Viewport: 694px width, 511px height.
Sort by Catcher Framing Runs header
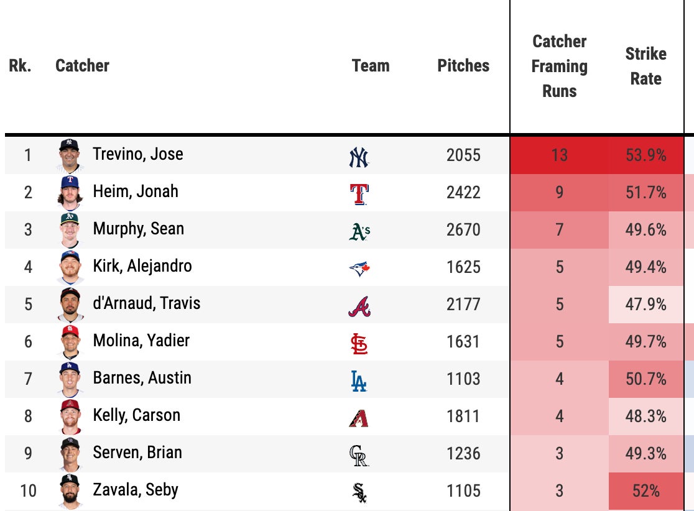coord(559,66)
